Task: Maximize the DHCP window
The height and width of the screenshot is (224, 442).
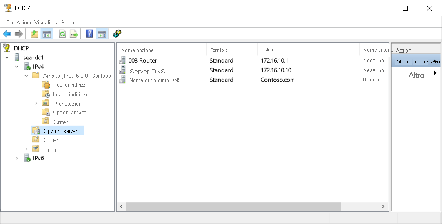Action: pyautogui.click(x=405, y=8)
